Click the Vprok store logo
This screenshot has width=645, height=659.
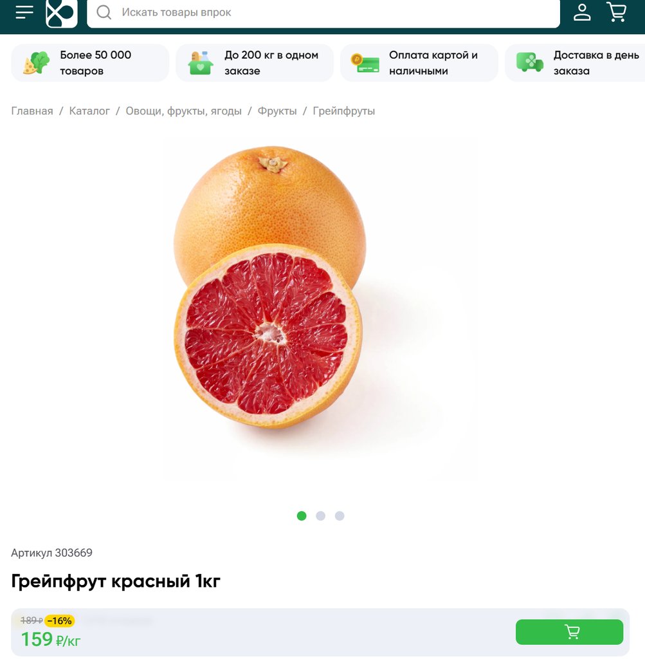(x=61, y=13)
